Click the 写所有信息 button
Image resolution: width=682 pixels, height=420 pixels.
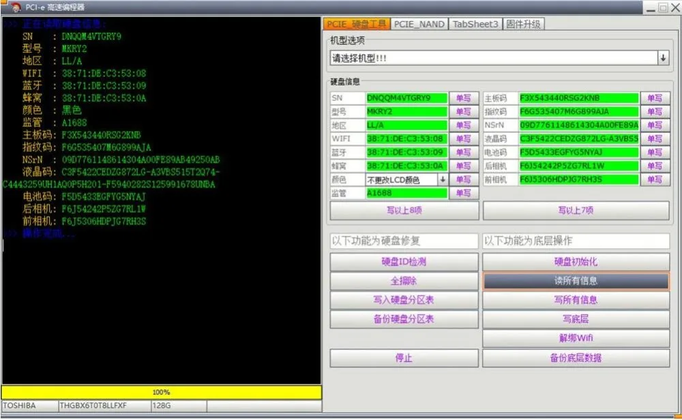tap(576, 300)
